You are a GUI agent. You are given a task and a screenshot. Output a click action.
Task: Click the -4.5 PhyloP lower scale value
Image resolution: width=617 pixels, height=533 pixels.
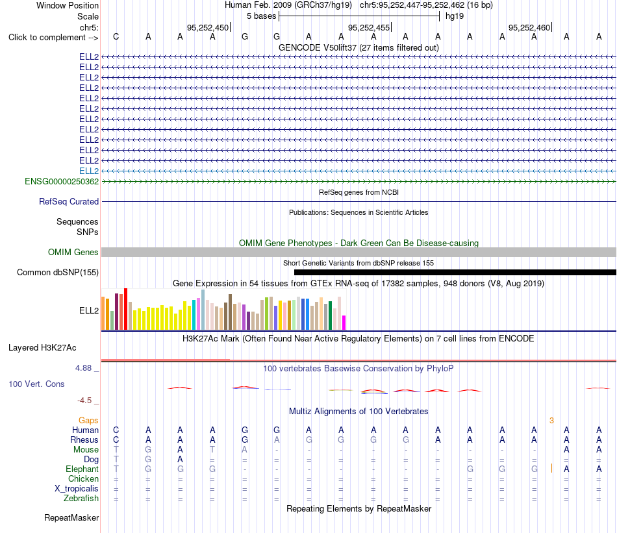tap(84, 401)
